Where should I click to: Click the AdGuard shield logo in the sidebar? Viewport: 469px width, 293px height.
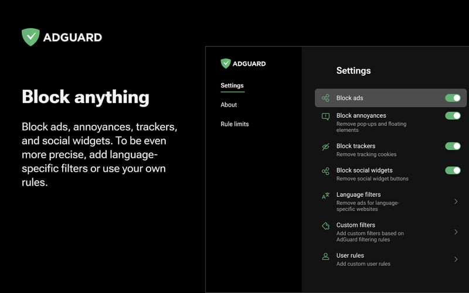tap(226, 63)
